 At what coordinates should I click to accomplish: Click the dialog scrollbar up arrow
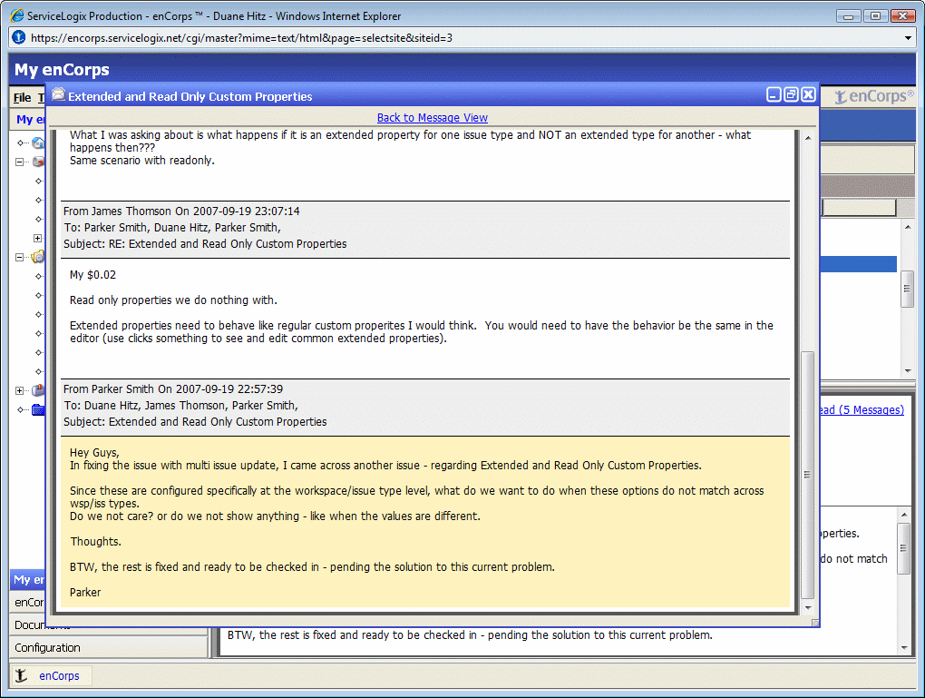coord(808,138)
